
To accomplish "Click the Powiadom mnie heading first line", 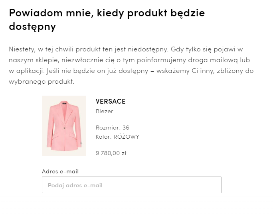I will coord(107,13).
